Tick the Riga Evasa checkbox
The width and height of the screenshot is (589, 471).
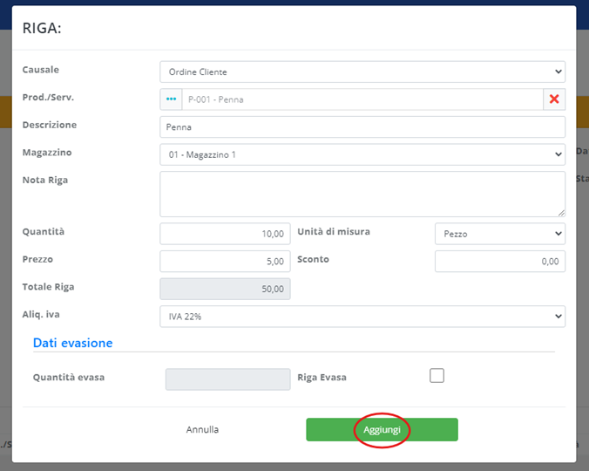point(437,375)
